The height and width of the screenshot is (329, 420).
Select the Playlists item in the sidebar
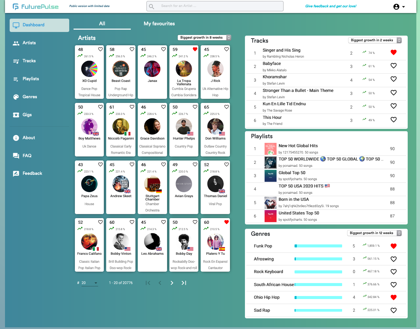point(31,79)
